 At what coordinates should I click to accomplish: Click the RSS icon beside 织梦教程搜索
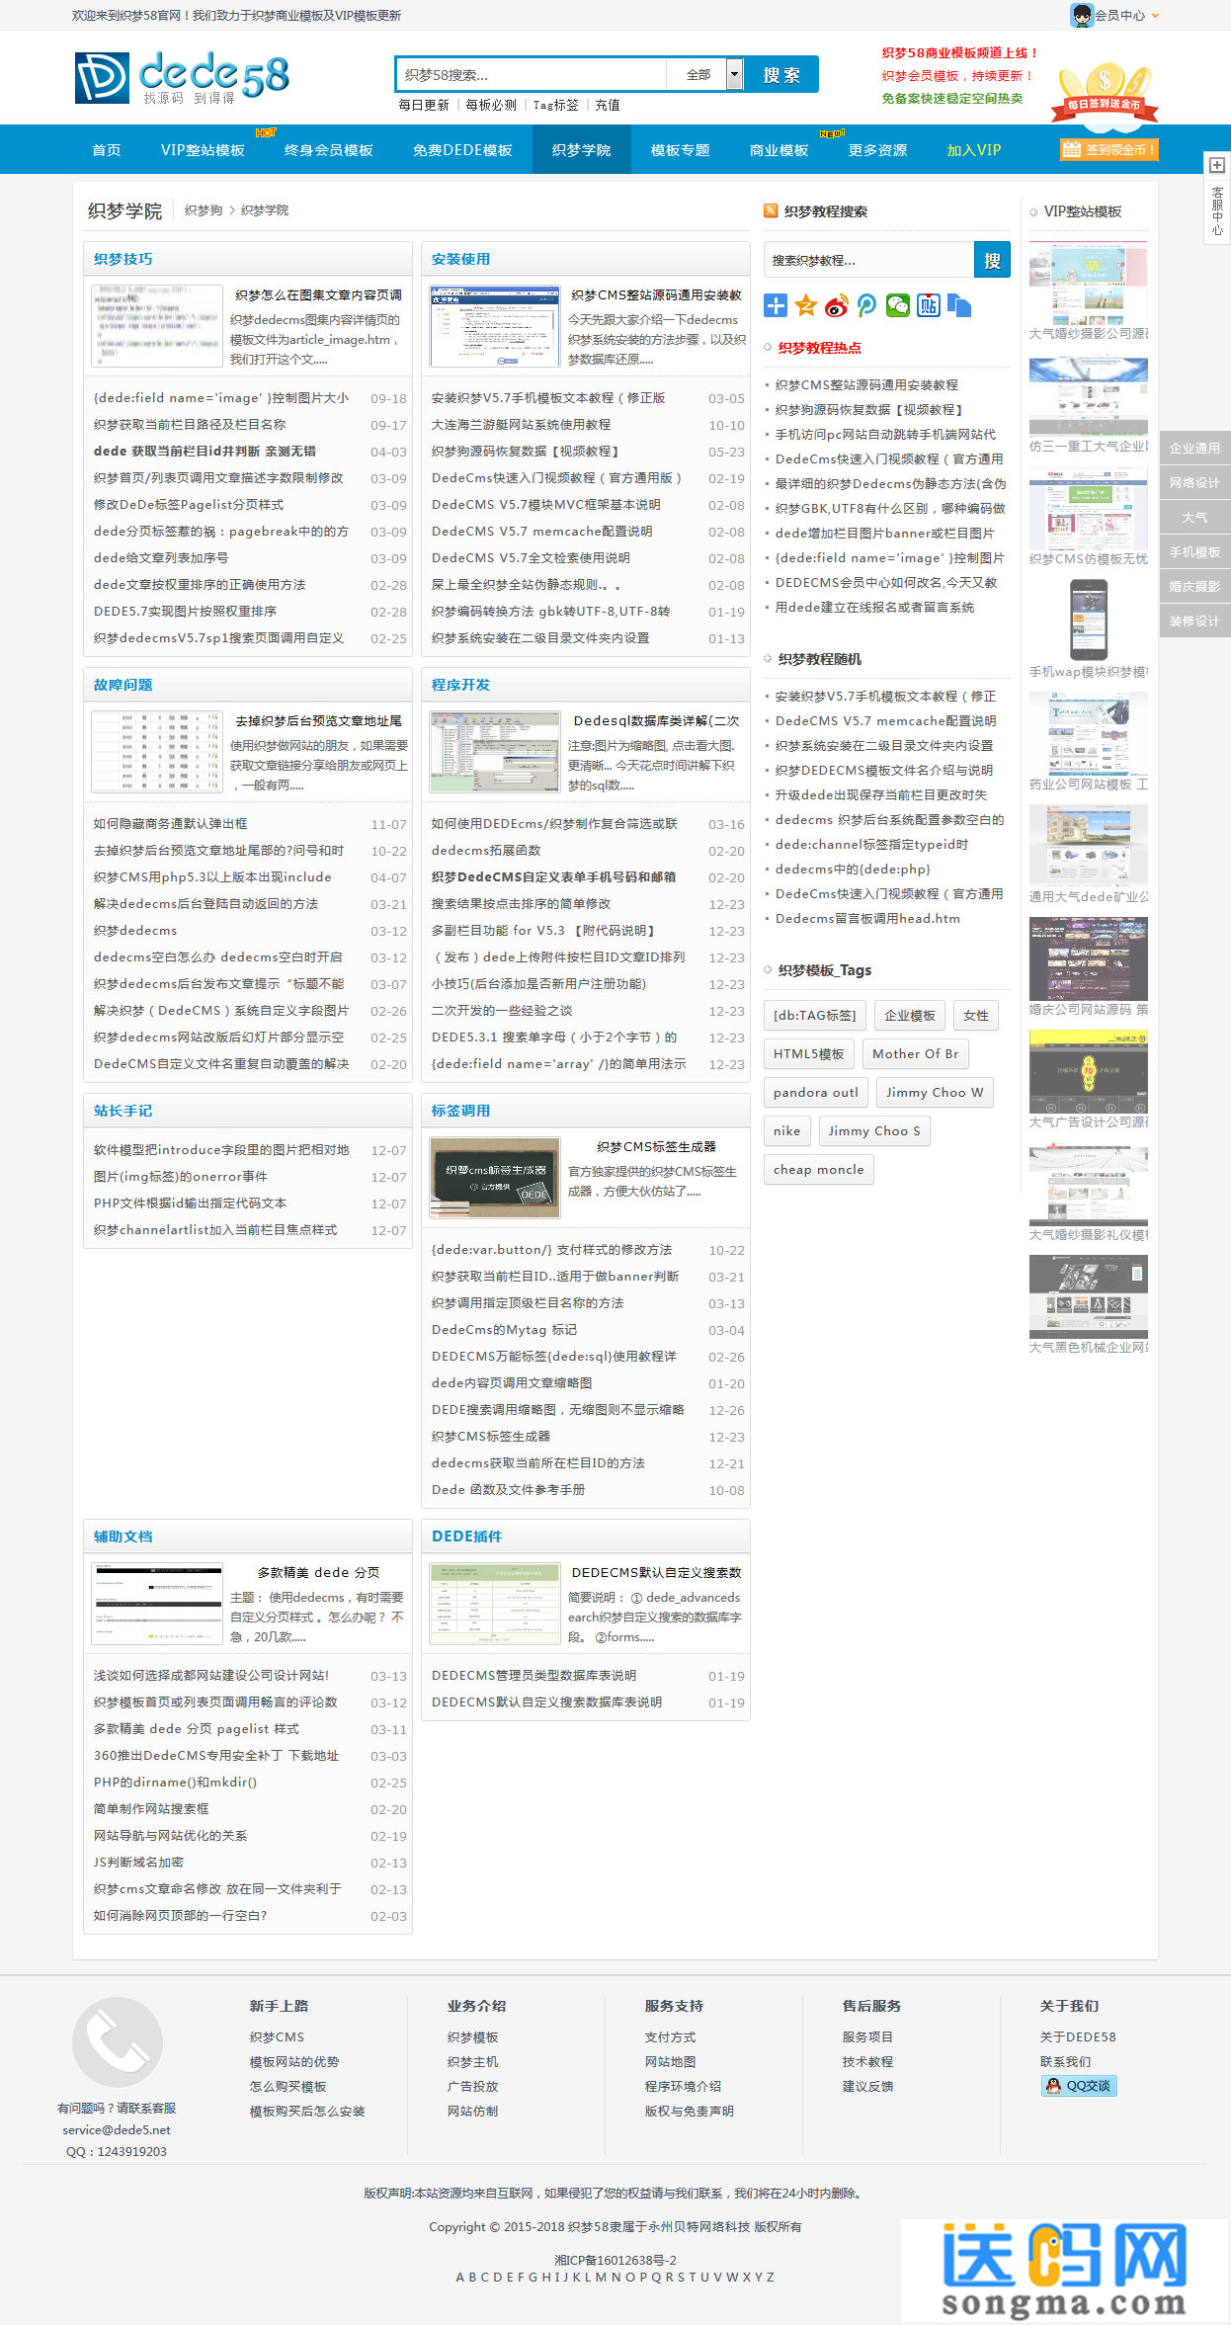pos(771,210)
